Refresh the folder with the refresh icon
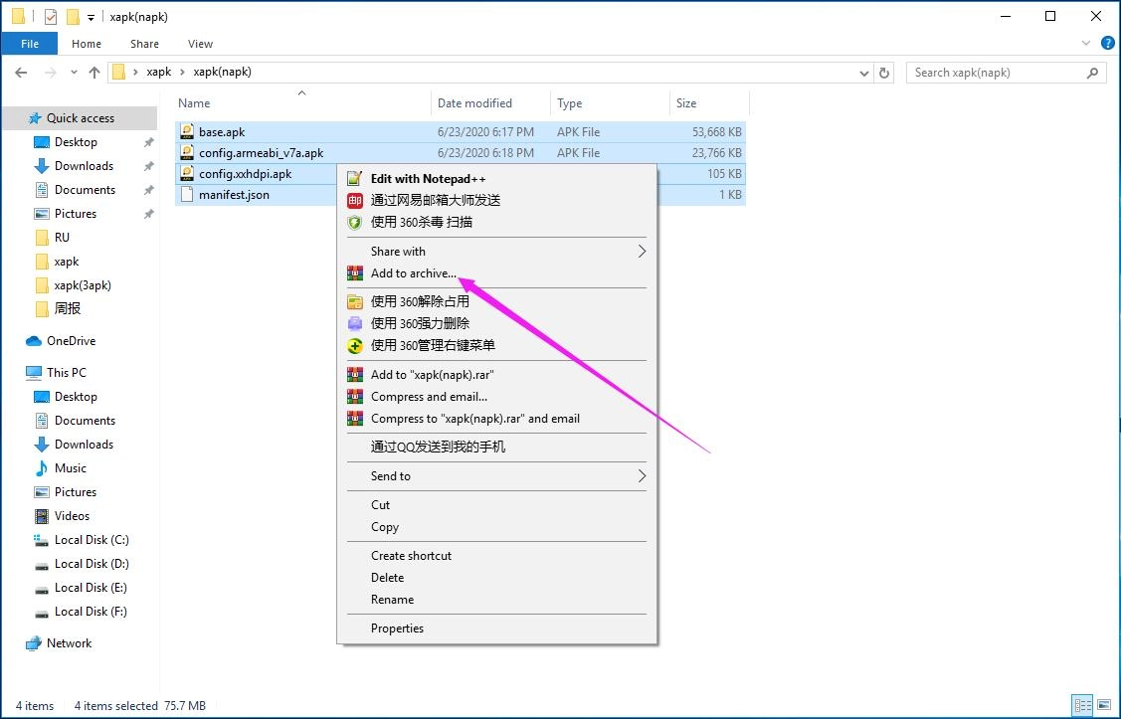 [884, 72]
